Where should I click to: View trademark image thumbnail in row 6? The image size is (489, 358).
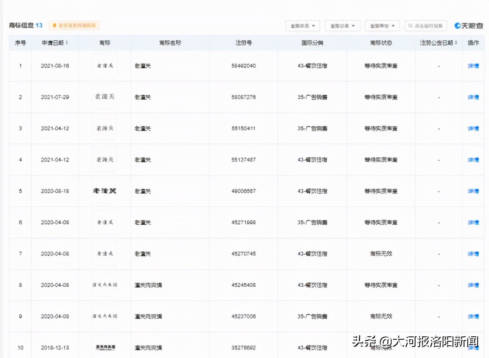105,222
